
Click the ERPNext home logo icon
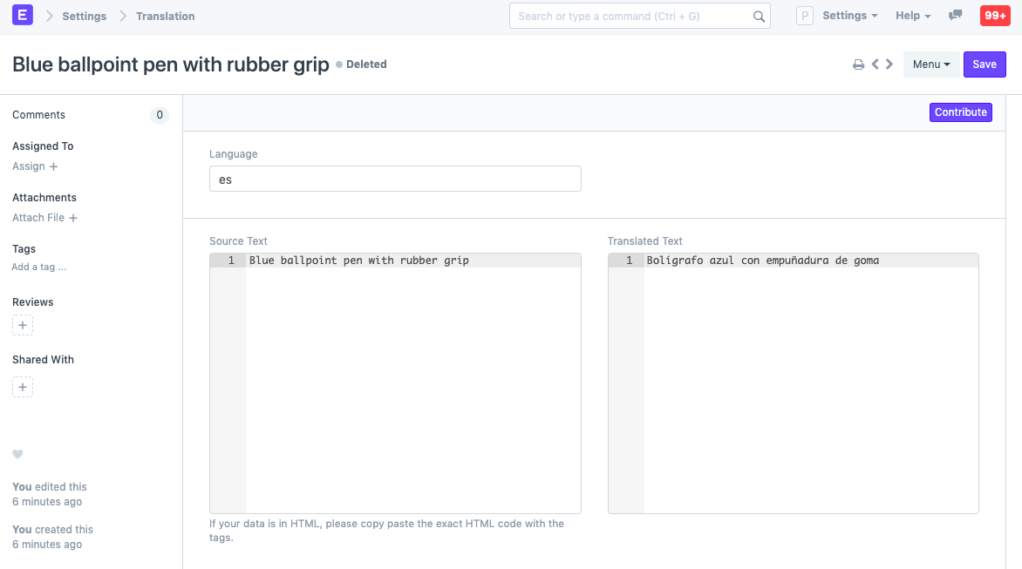tap(23, 16)
